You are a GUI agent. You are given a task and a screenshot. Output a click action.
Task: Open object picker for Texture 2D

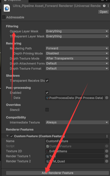[x=107, y=151]
